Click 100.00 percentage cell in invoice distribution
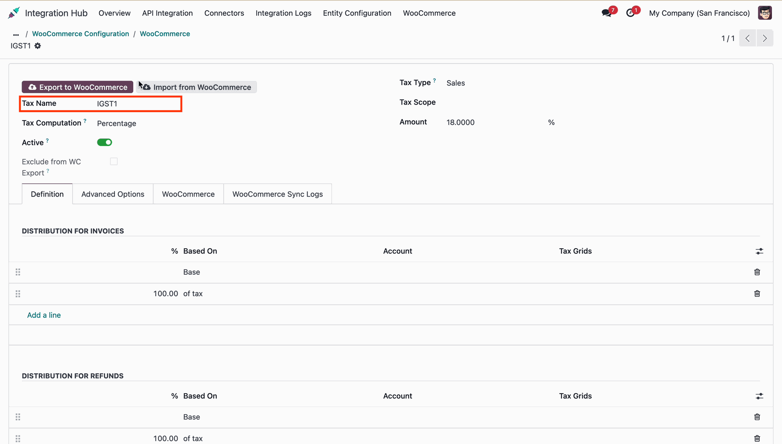The height and width of the screenshot is (444, 782). [166, 294]
